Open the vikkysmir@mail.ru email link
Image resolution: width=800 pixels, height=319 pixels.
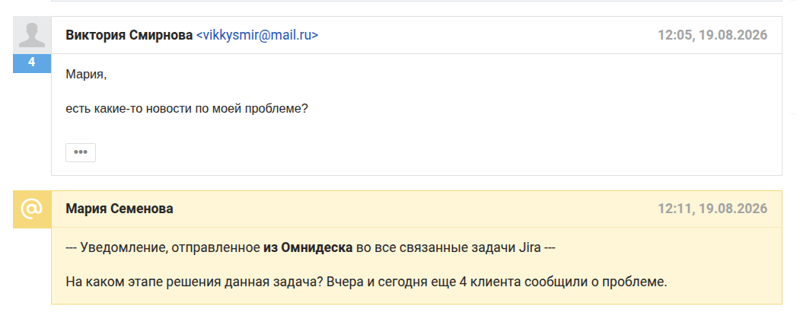[x=257, y=35]
